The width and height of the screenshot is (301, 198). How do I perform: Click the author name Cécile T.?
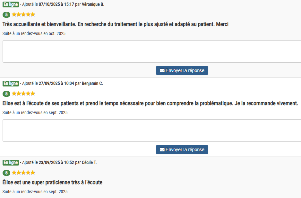[x=89, y=163]
